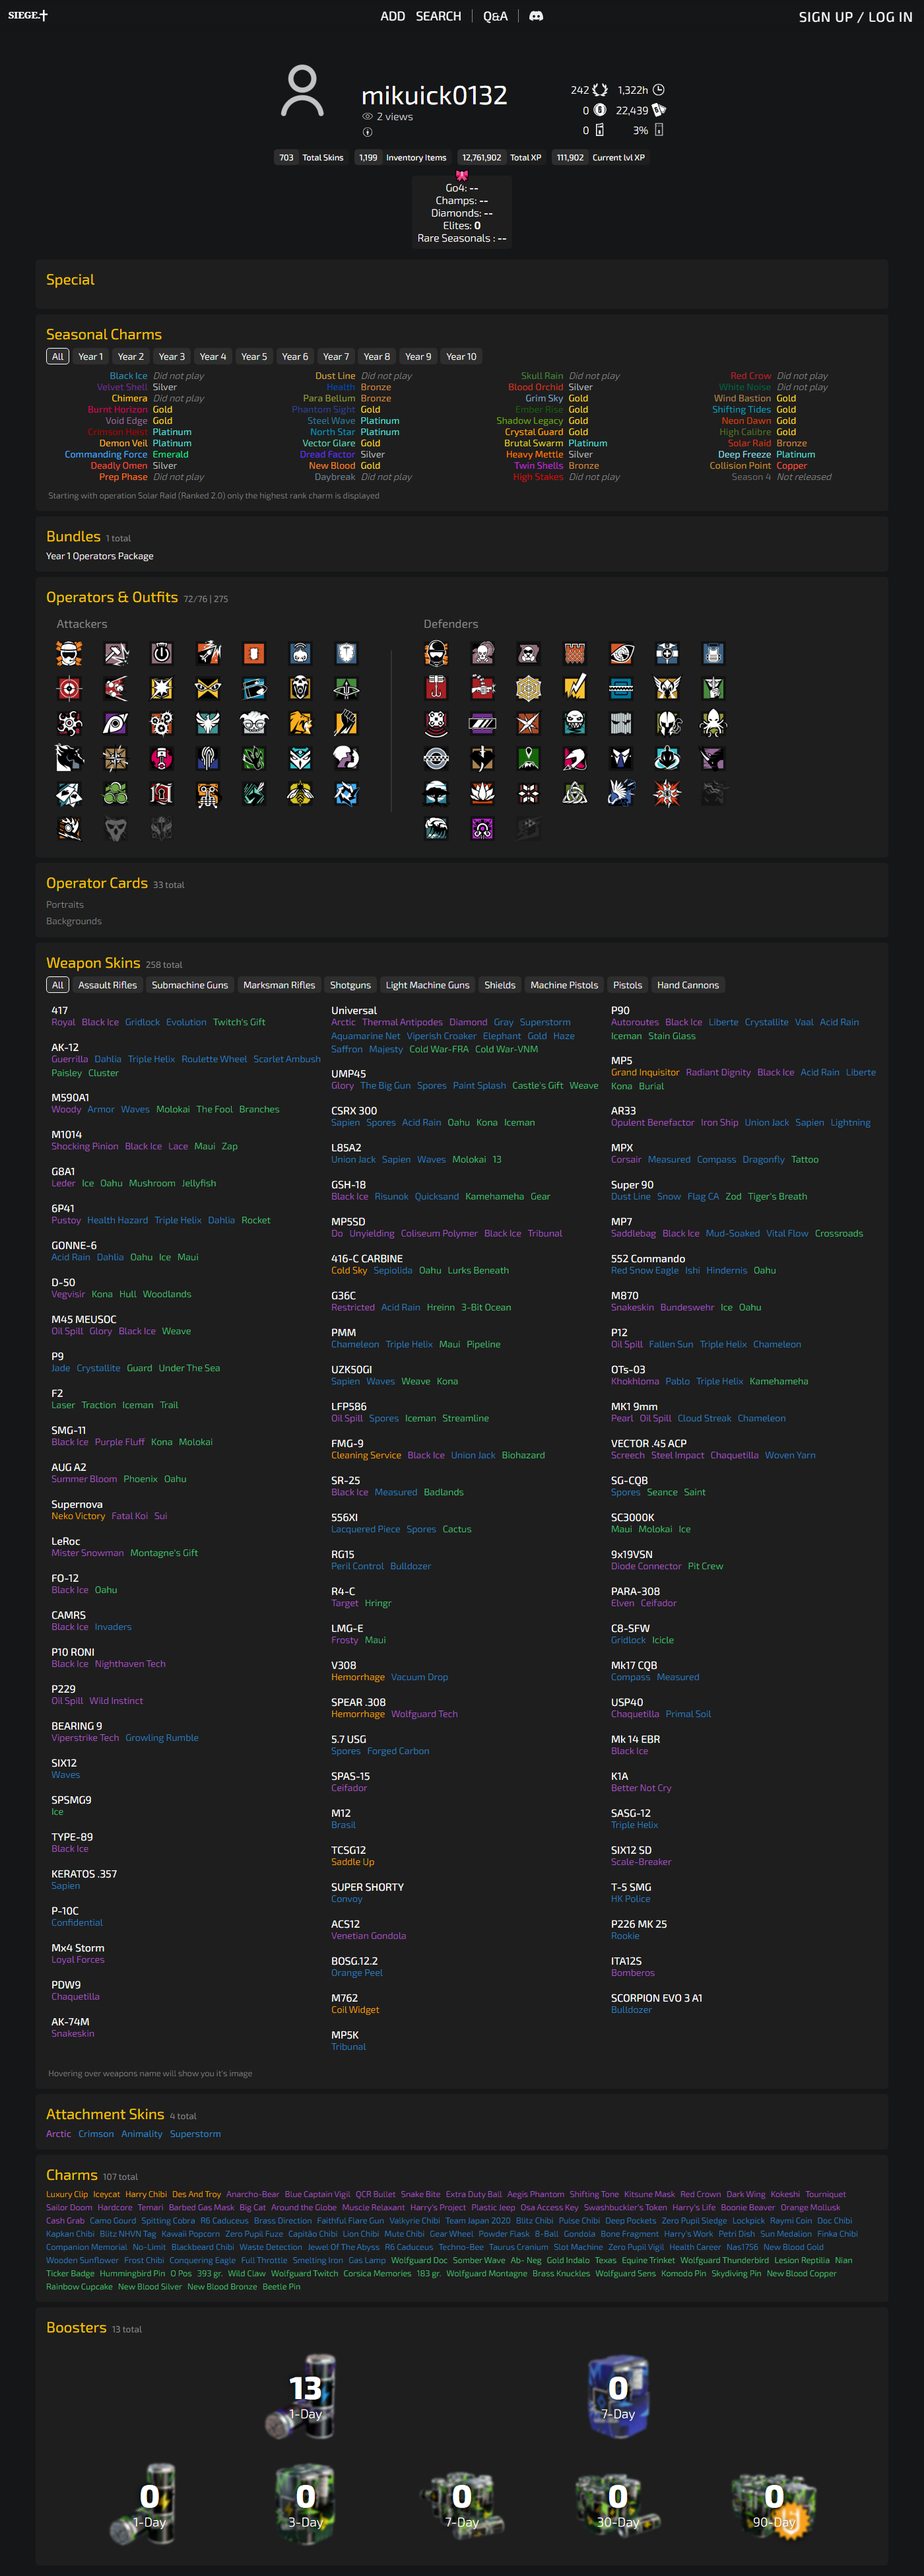Image resolution: width=924 pixels, height=2576 pixels.
Task: Select the Twitch drone operator icon
Action: (300, 654)
